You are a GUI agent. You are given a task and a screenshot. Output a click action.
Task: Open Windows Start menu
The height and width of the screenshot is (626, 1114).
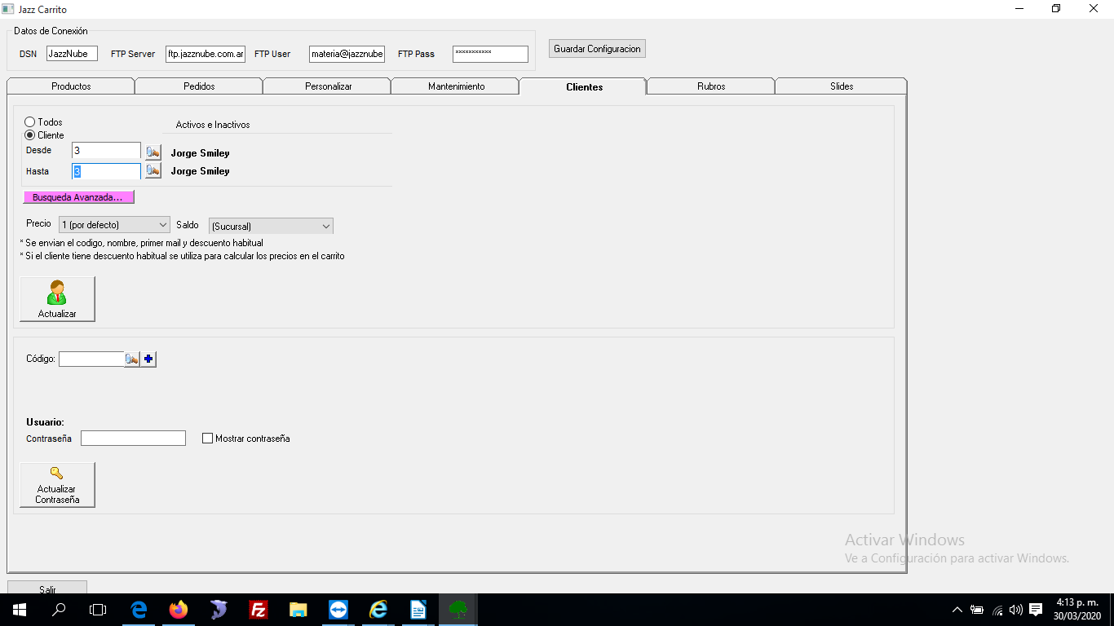[x=20, y=610]
